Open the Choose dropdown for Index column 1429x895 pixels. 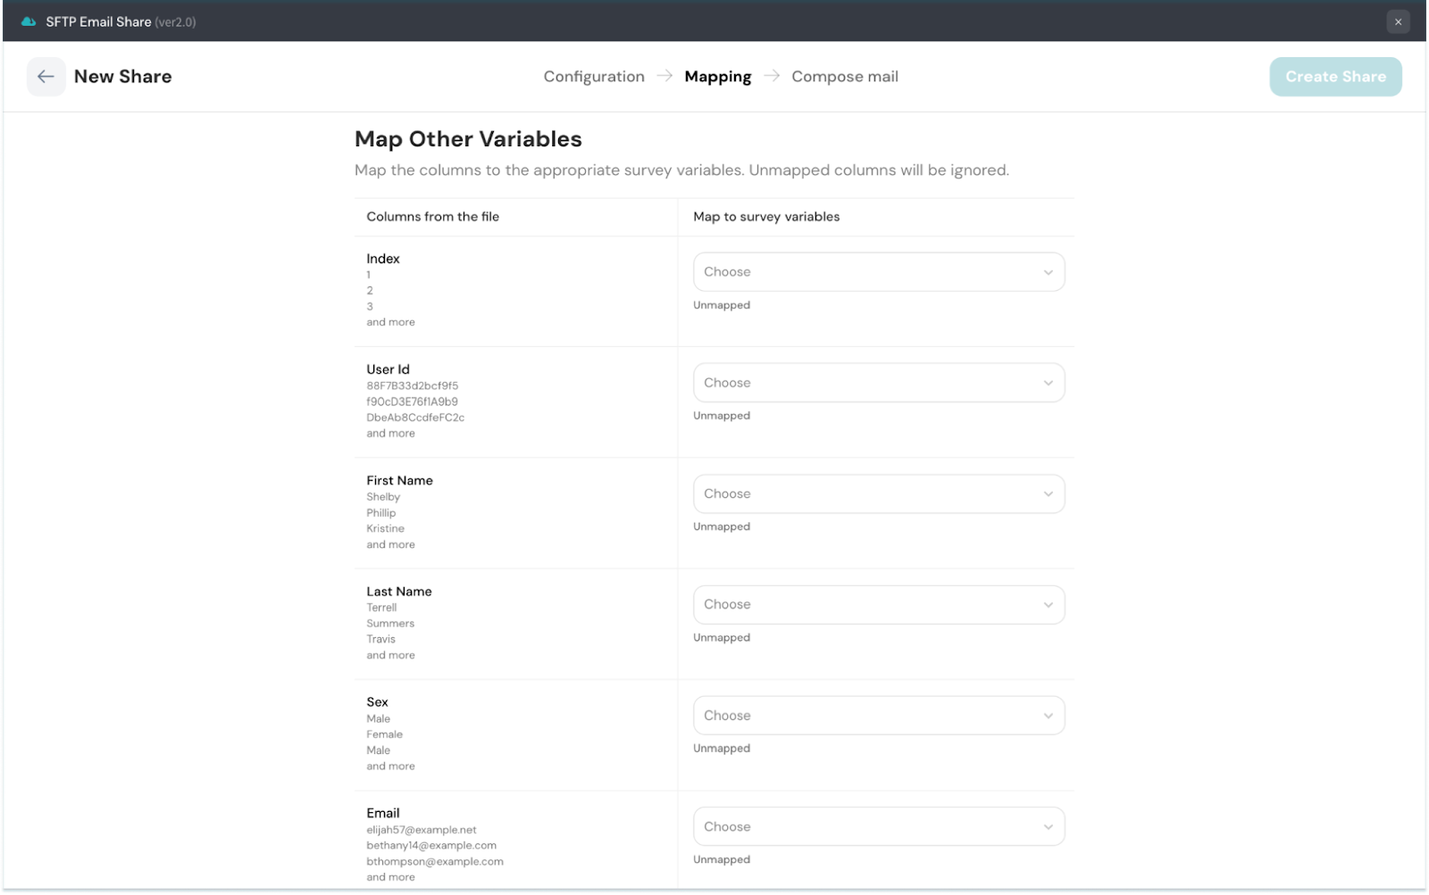(x=878, y=272)
